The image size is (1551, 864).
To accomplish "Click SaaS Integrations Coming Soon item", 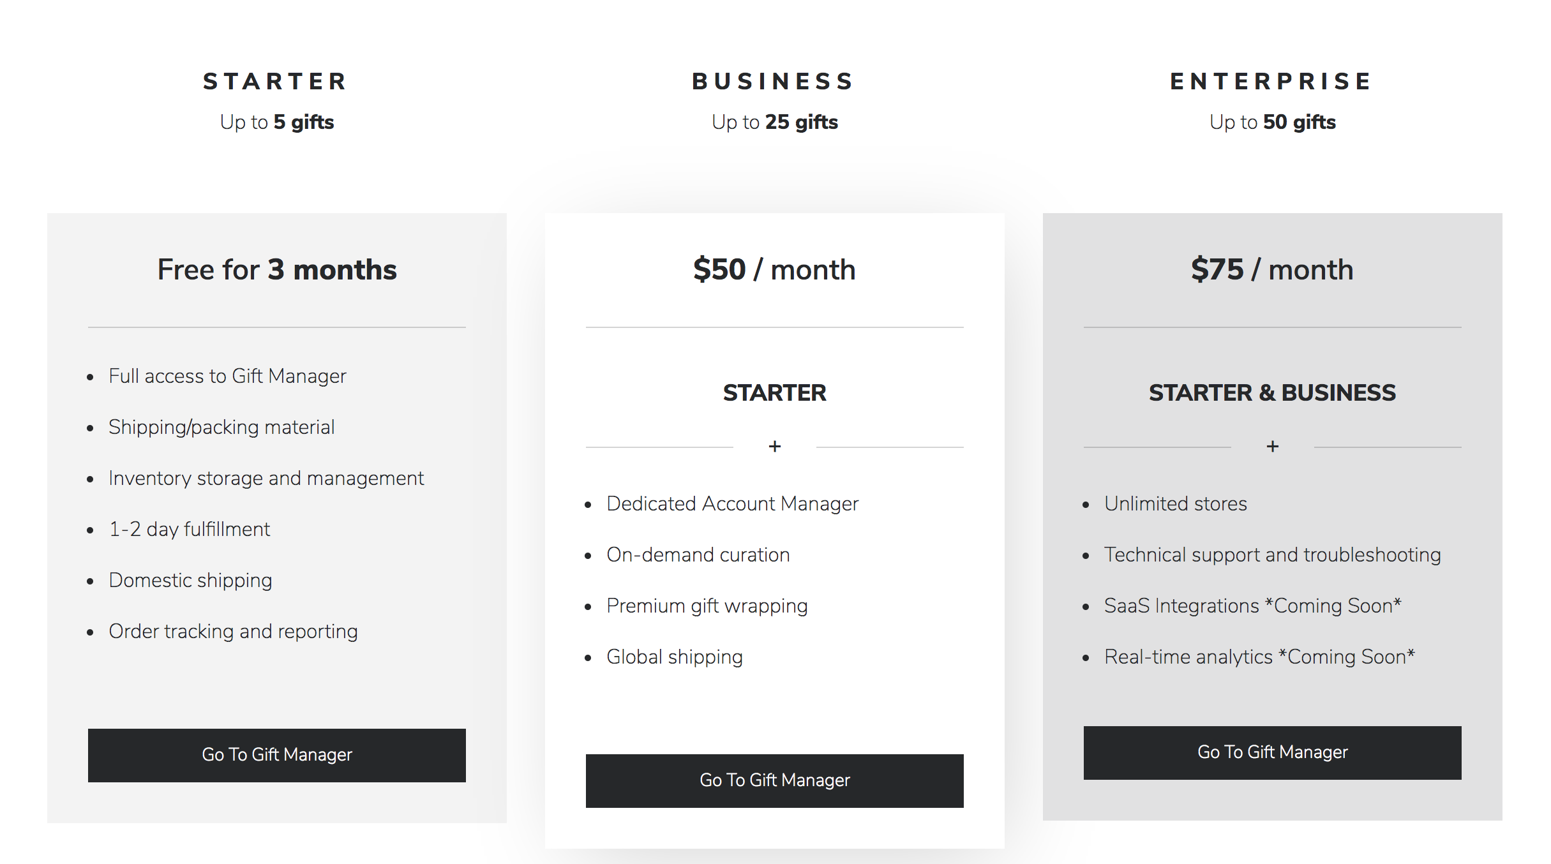I will tap(1253, 606).
